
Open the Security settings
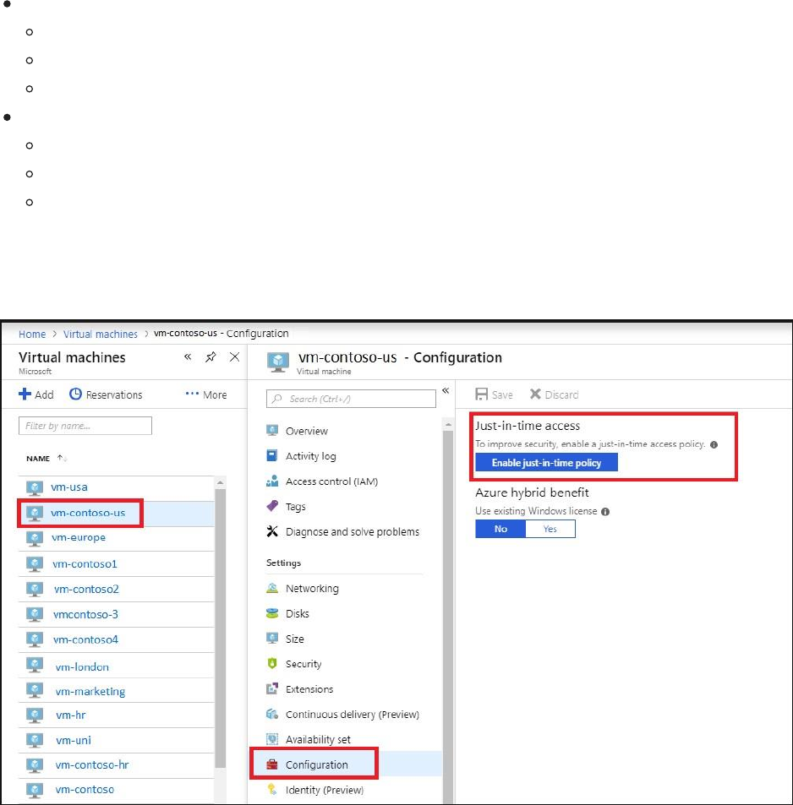coord(304,664)
